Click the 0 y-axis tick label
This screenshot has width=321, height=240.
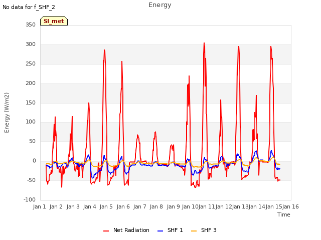click(34, 161)
